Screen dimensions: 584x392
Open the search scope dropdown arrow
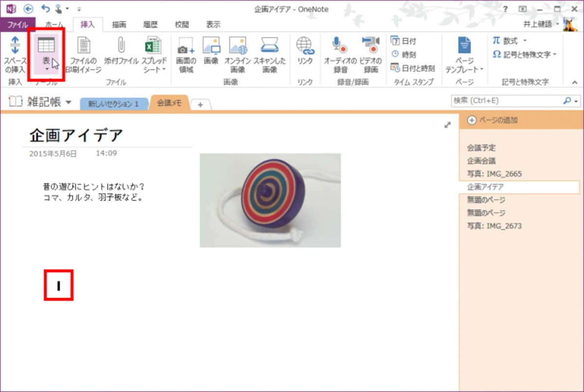click(x=577, y=101)
